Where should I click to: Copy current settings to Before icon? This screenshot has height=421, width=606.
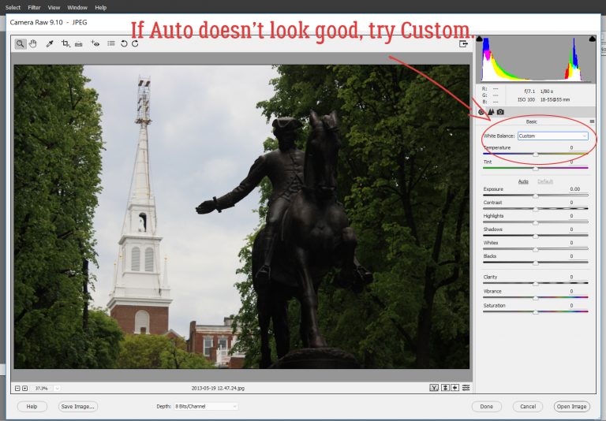tap(454, 387)
